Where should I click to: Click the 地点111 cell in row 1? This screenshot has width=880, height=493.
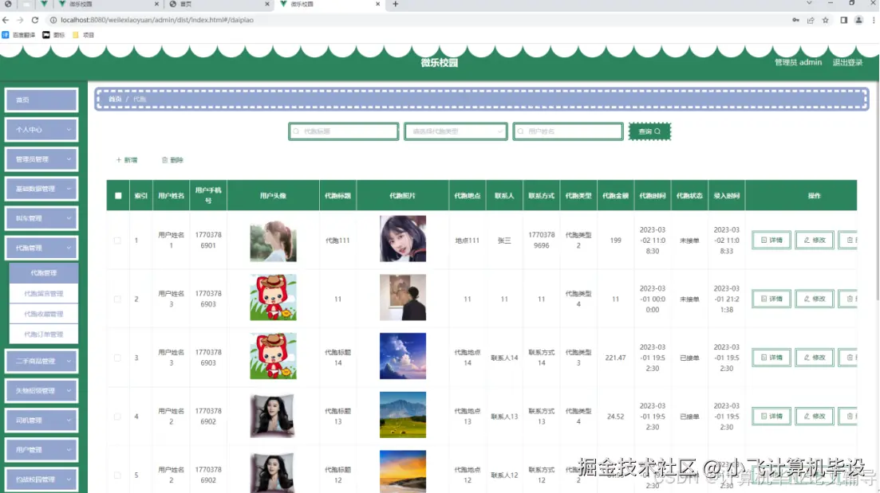coord(467,241)
